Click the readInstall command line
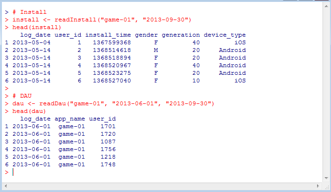 (x=102, y=20)
